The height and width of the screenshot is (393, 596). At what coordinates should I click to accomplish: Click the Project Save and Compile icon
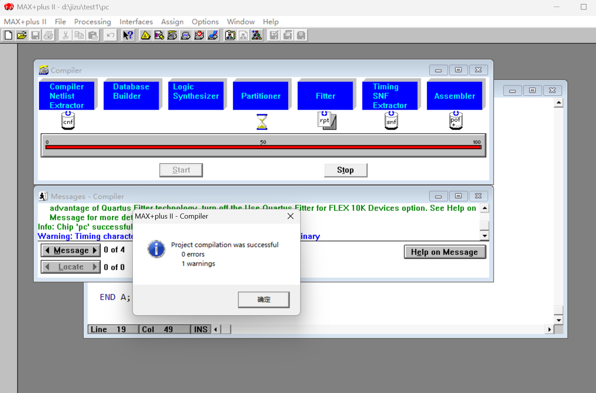pyautogui.click(x=288, y=36)
